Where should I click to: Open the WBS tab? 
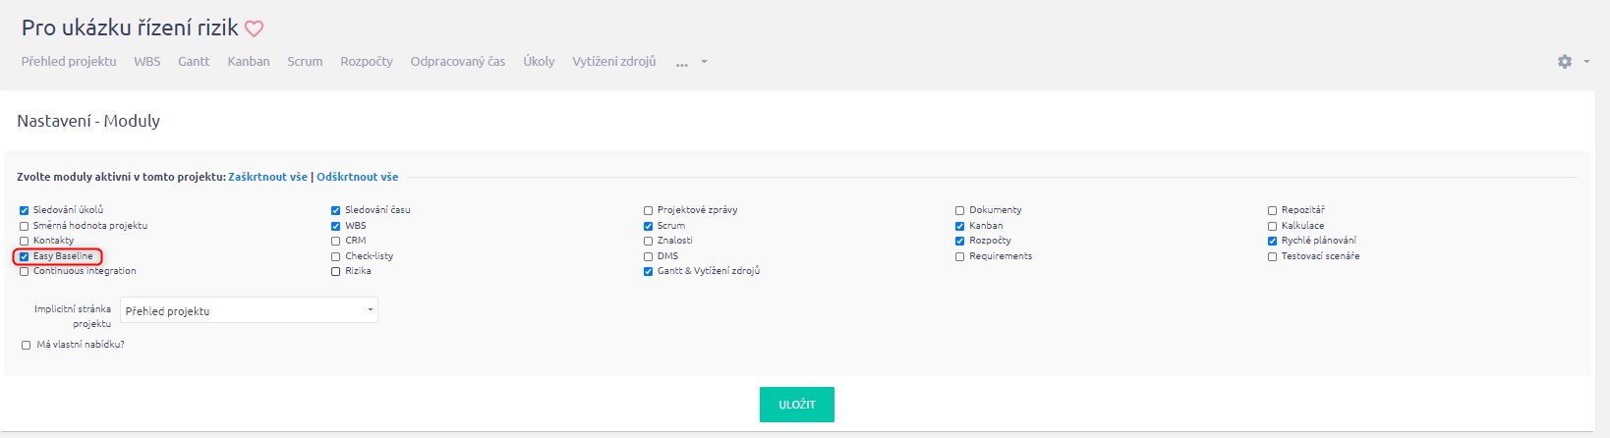(x=147, y=61)
